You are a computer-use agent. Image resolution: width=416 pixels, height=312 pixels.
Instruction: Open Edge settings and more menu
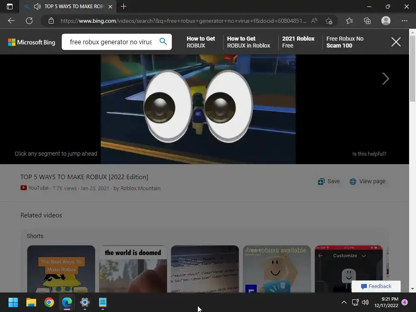click(404, 21)
